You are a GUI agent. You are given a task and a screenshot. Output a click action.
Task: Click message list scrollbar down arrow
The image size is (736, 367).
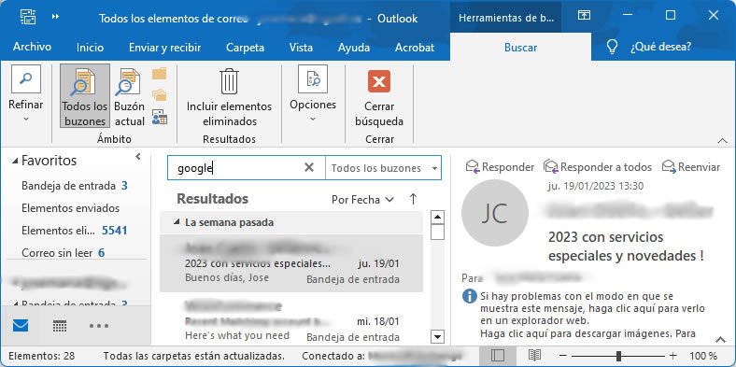pyautogui.click(x=437, y=336)
